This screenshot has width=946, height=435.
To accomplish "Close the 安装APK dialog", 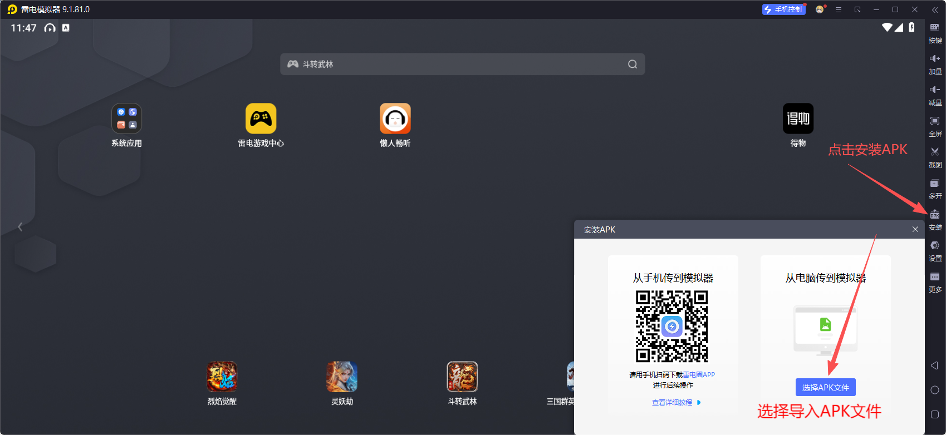I will [x=915, y=229].
